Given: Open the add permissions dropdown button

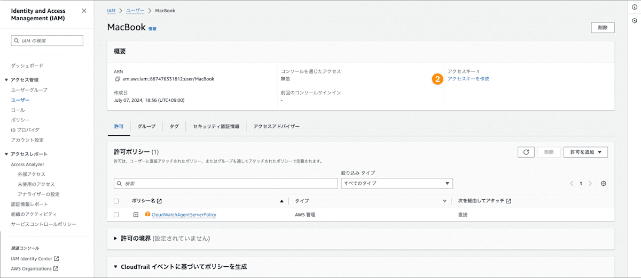Looking at the screenshot, I should (x=585, y=152).
